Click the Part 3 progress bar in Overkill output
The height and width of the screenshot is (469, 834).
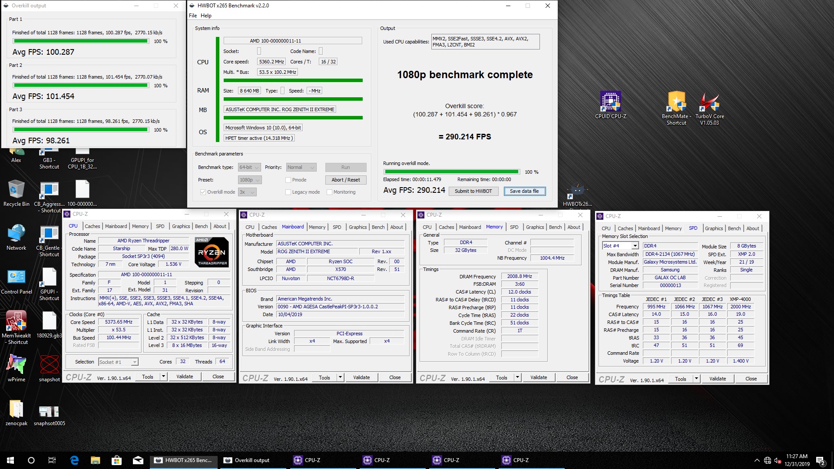pyautogui.click(x=81, y=130)
